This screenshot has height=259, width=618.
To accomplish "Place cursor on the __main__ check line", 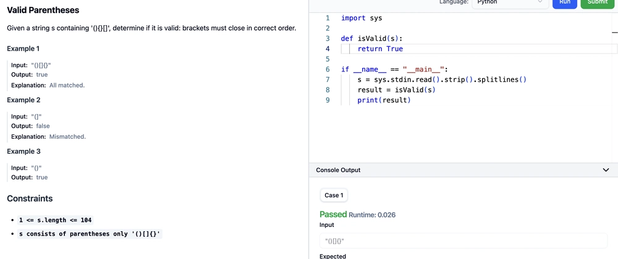I will 394,70.
